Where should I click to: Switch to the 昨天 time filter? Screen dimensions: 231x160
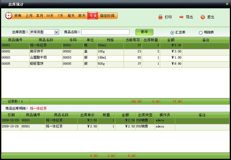[x=82, y=16]
